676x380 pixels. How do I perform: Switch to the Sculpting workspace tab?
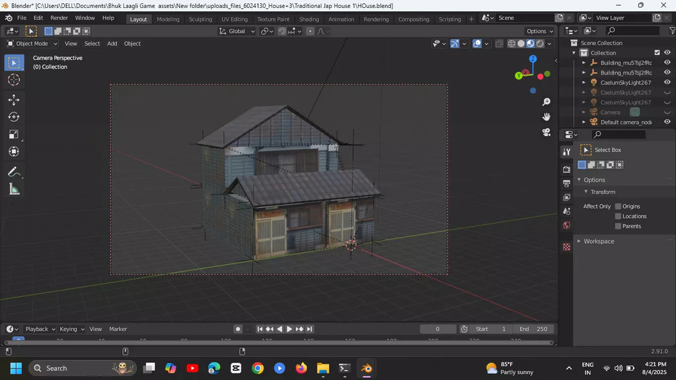coord(200,19)
